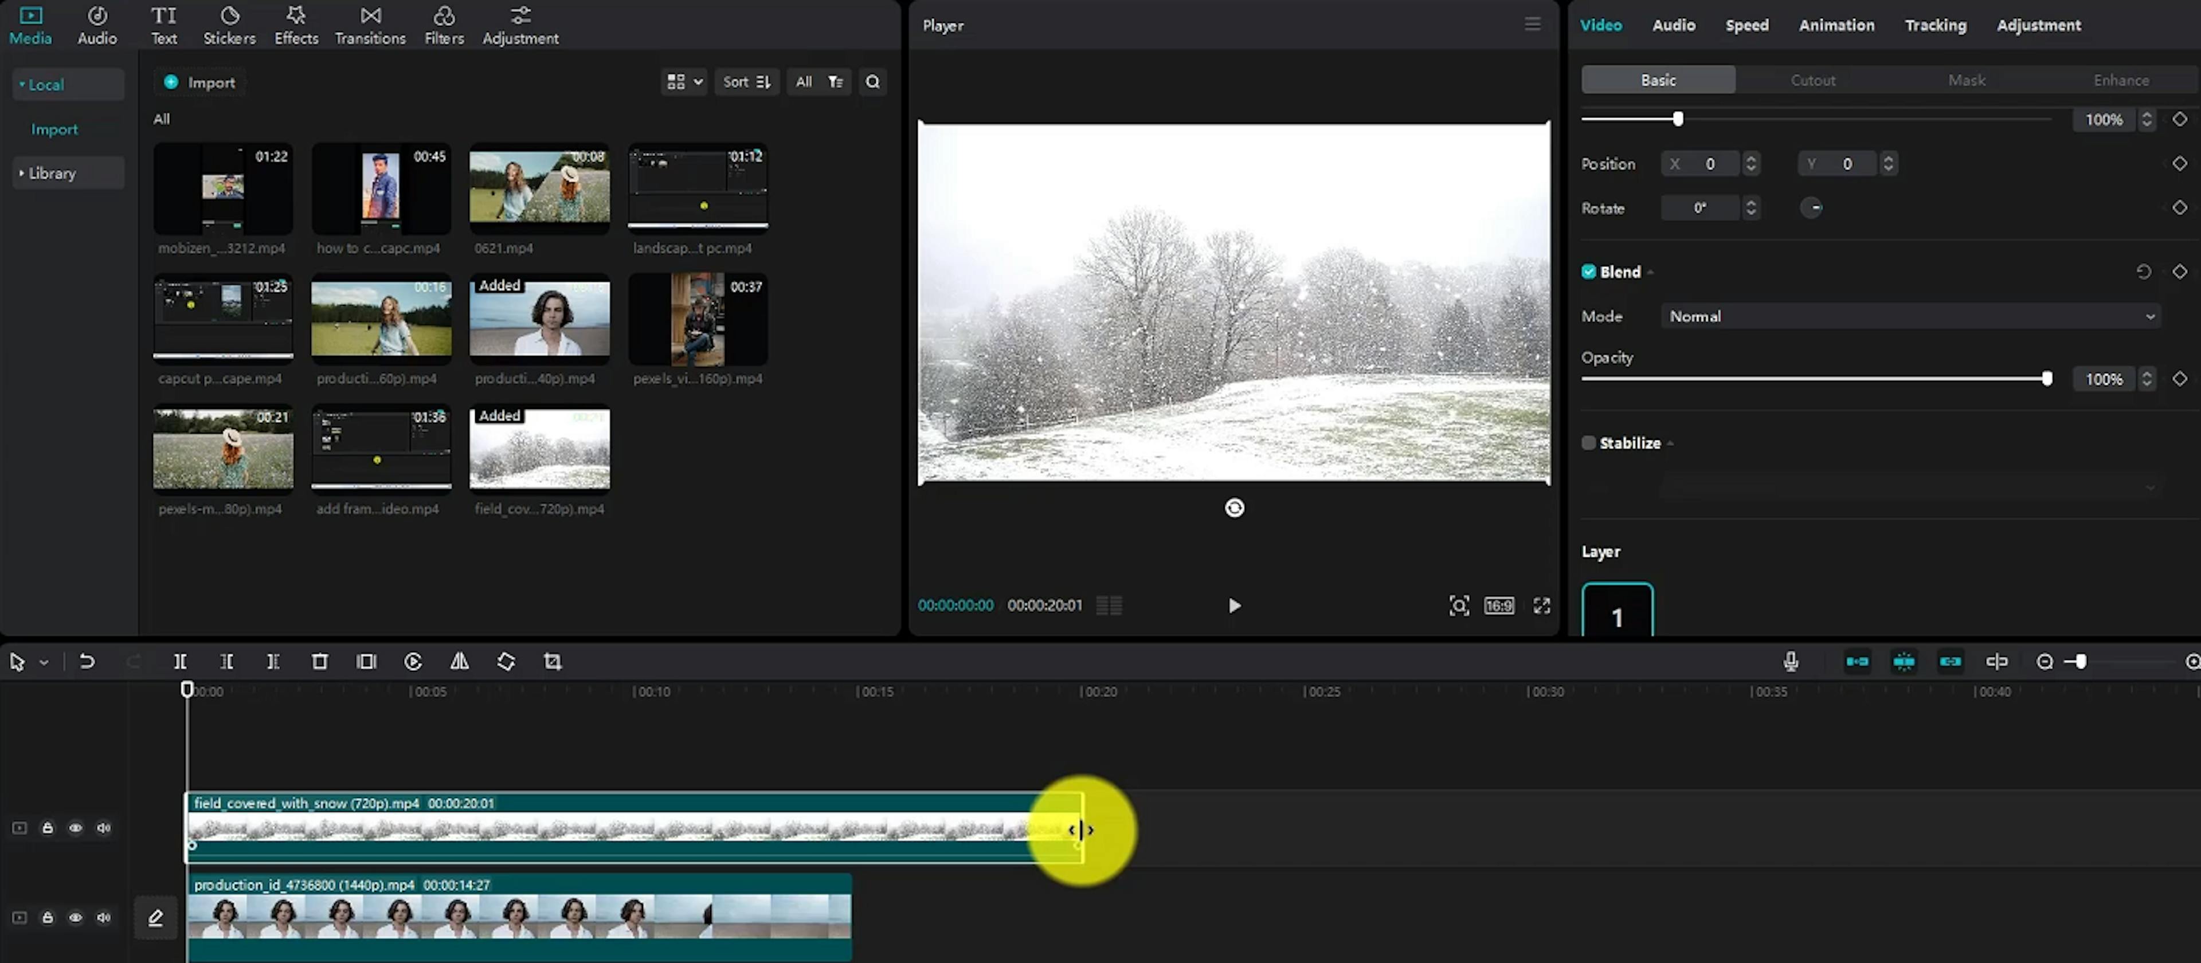The image size is (2201, 963).
Task: Click the Undo arrow in the timeline toolbar
Action: click(x=87, y=662)
